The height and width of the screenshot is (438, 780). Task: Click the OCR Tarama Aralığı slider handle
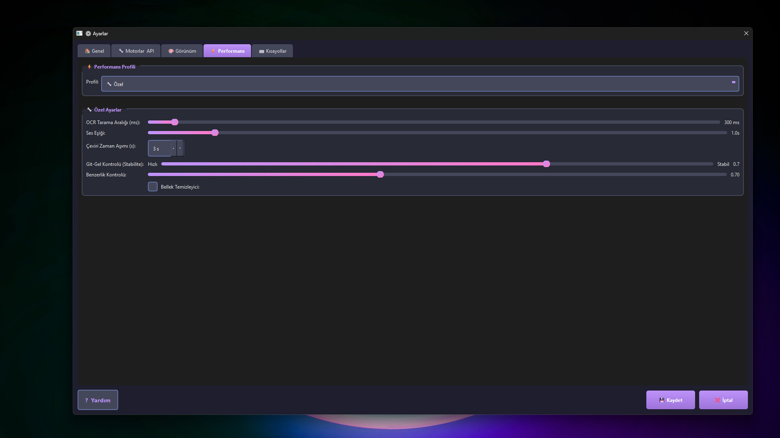pyautogui.click(x=175, y=122)
